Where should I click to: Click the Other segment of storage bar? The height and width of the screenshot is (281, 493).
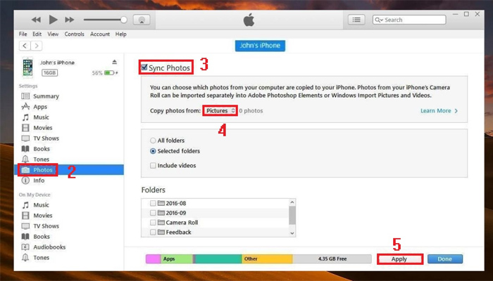click(267, 259)
